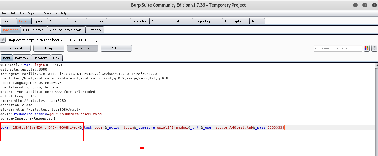Select the Intercept sub-tab
The image size is (378, 156).
pos(10,30)
